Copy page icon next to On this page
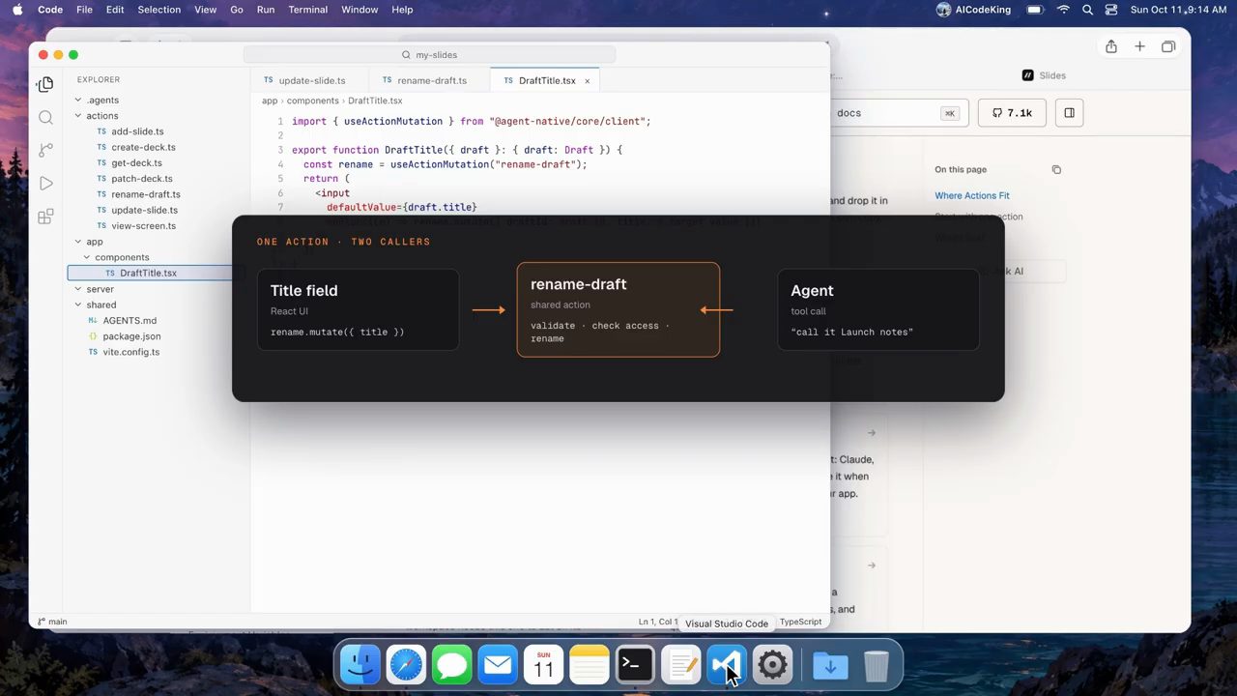The width and height of the screenshot is (1237, 696). click(1056, 170)
